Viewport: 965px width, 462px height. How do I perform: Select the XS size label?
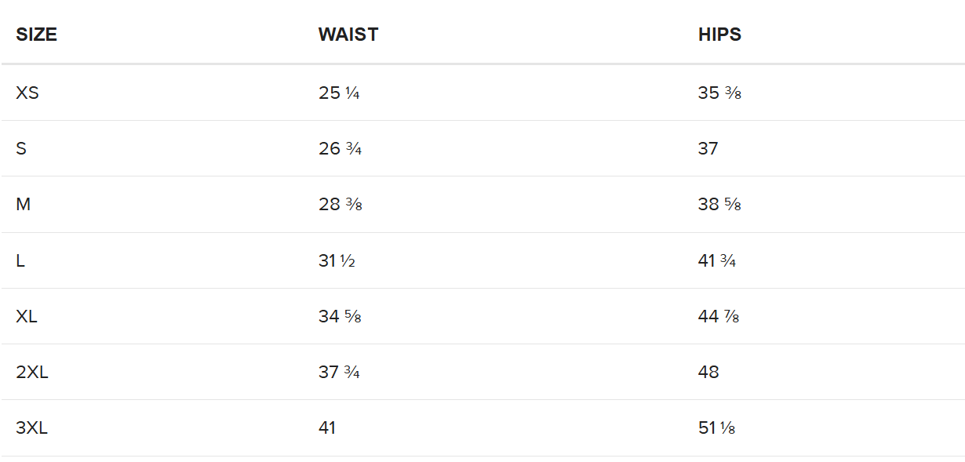click(27, 93)
